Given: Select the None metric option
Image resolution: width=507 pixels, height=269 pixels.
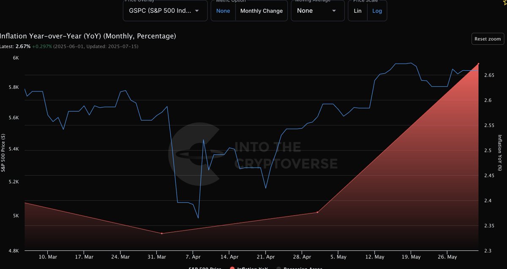Looking at the screenshot, I should pyautogui.click(x=223, y=11).
